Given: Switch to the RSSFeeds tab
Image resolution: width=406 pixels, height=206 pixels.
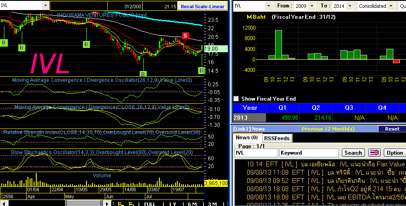Looking at the screenshot, I should pyautogui.click(x=276, y=138).
